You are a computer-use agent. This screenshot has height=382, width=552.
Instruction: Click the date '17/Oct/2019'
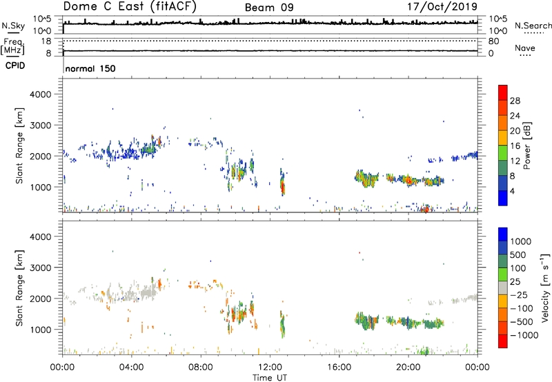(x=442, y=7)
